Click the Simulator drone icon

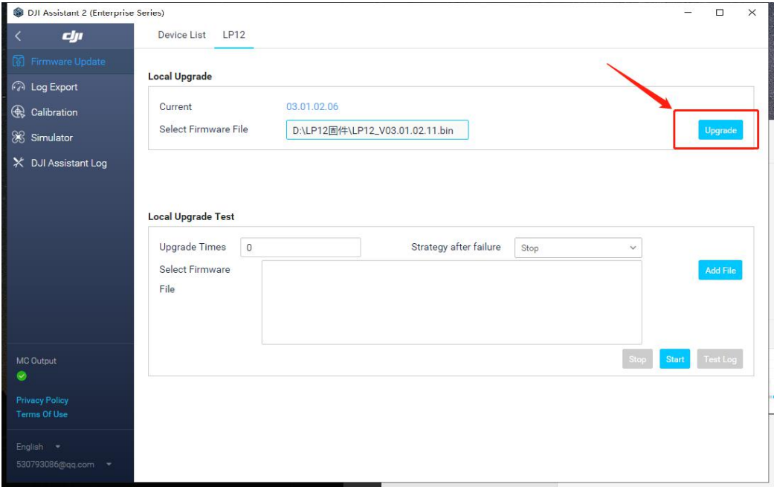(x=19, y=138)
